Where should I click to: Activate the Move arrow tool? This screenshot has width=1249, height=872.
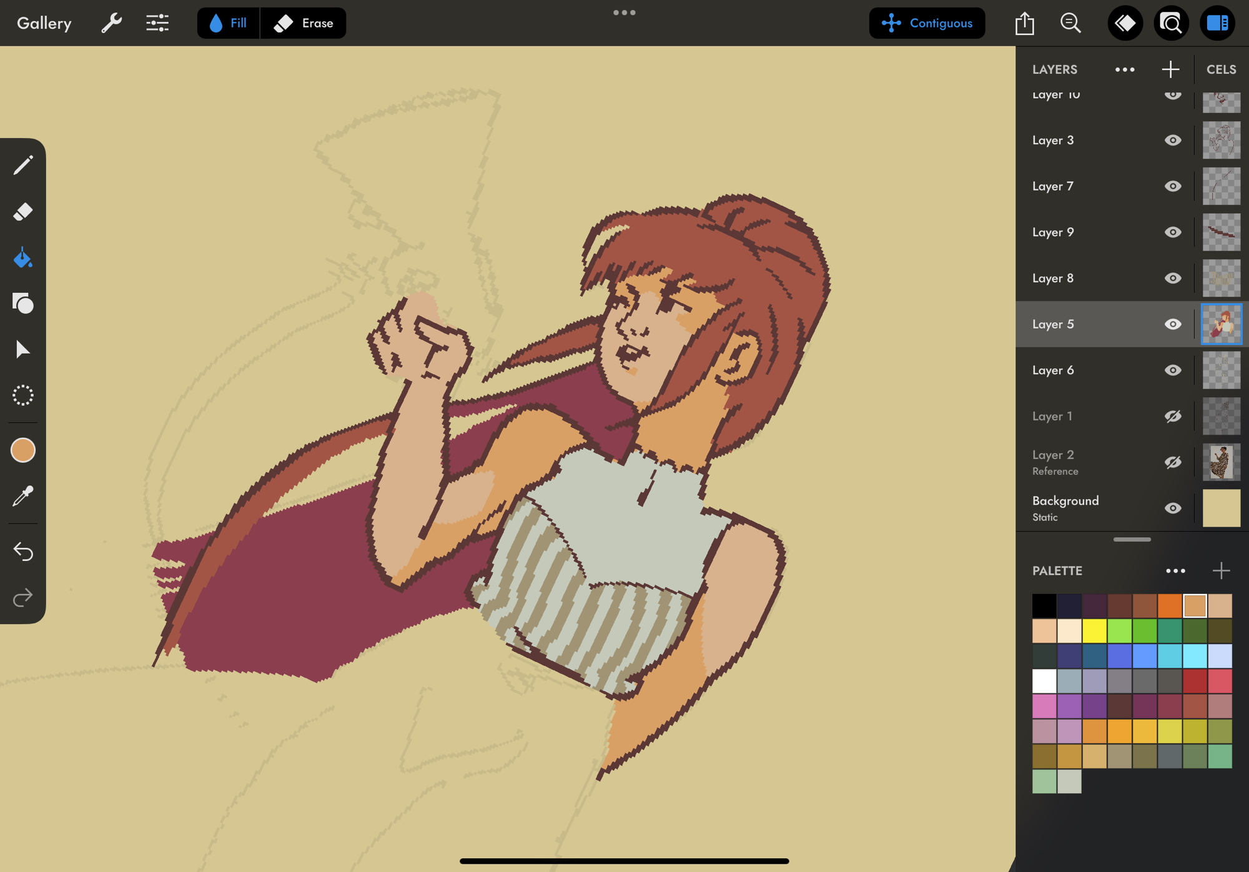coord(23,350)
